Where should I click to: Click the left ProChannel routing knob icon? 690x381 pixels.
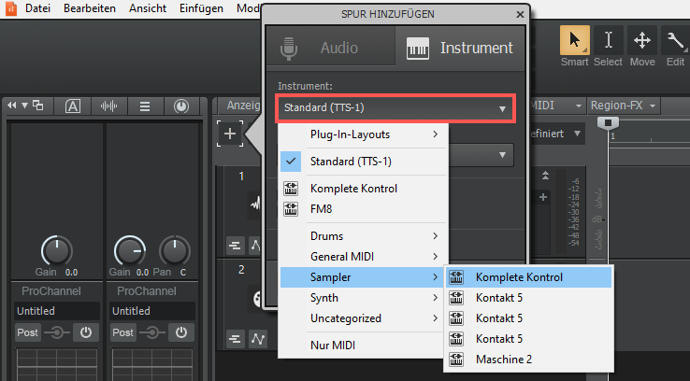[57, 332]
